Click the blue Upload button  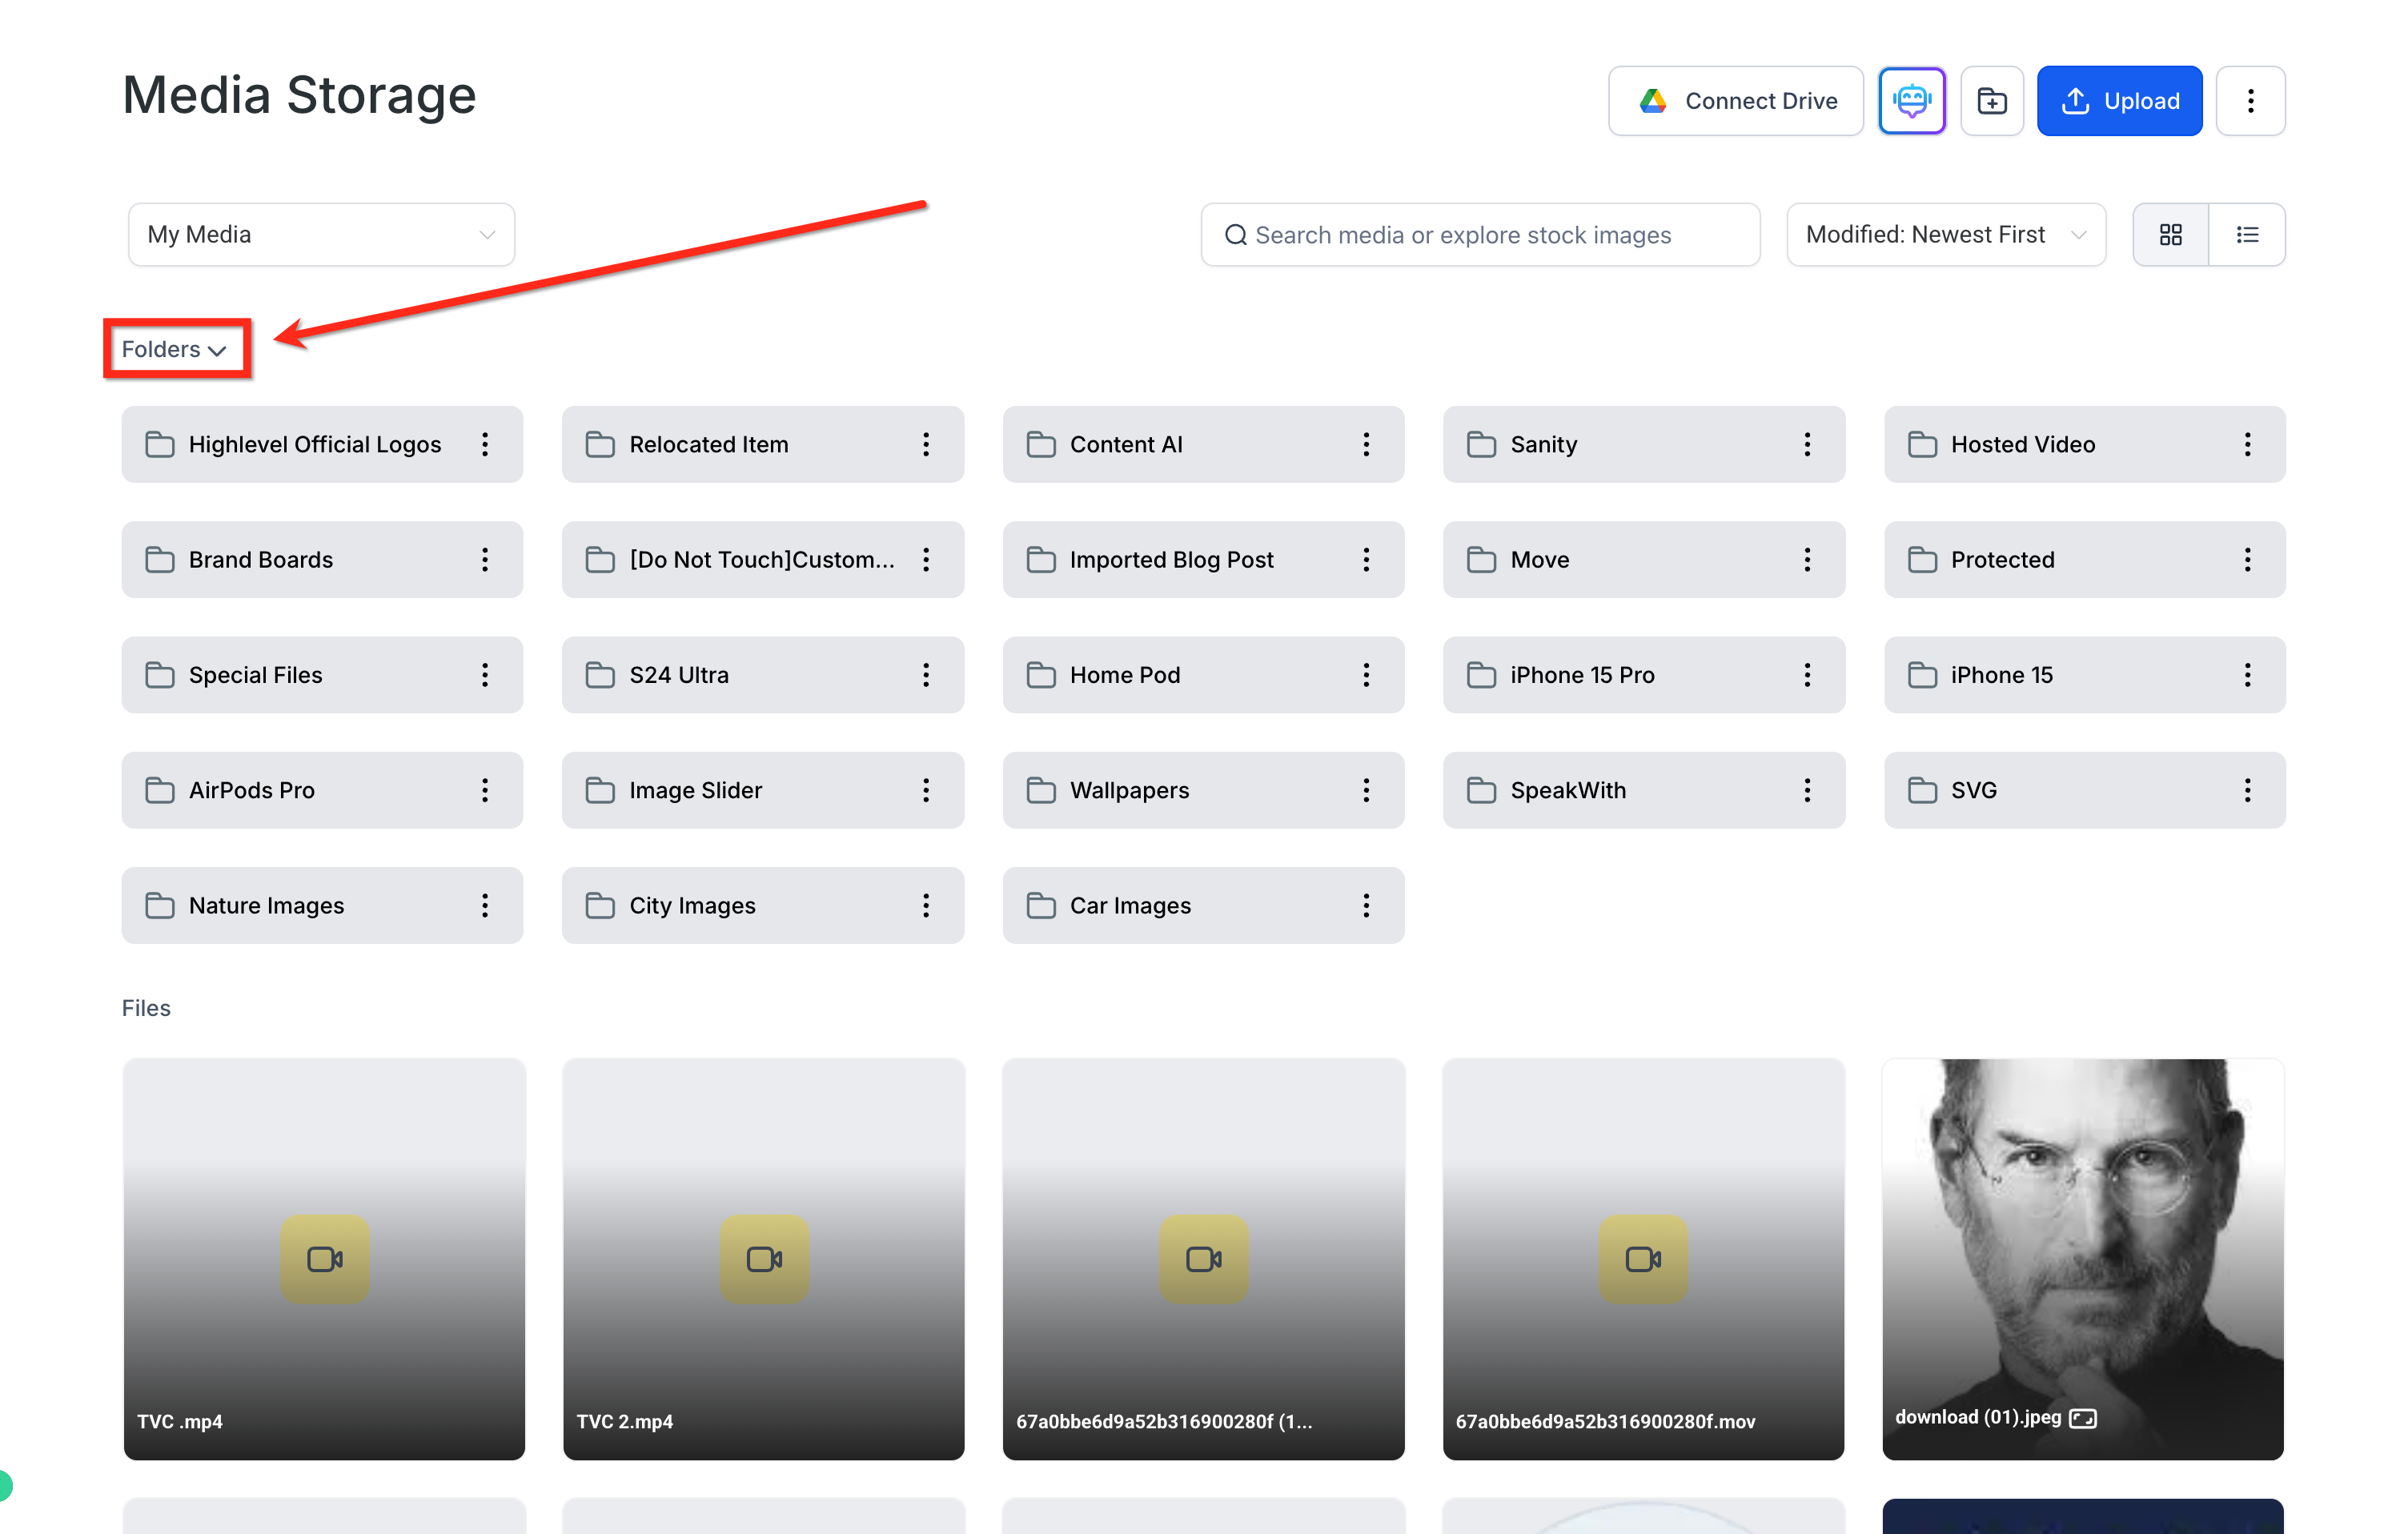point(2119,101)
